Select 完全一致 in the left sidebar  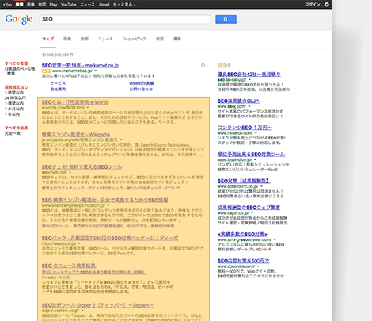coord(13,133)
